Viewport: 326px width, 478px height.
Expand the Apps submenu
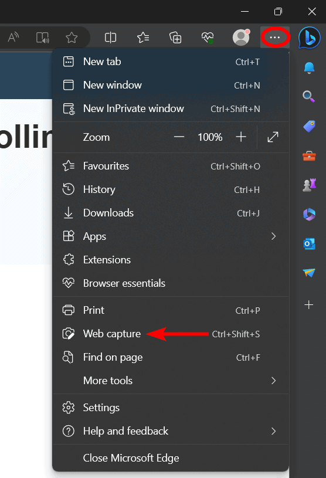click(x=171, y=236)
